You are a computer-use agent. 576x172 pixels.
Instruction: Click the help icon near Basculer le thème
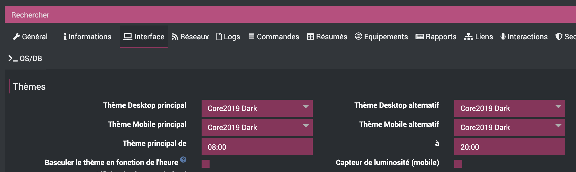click(183, 160)
